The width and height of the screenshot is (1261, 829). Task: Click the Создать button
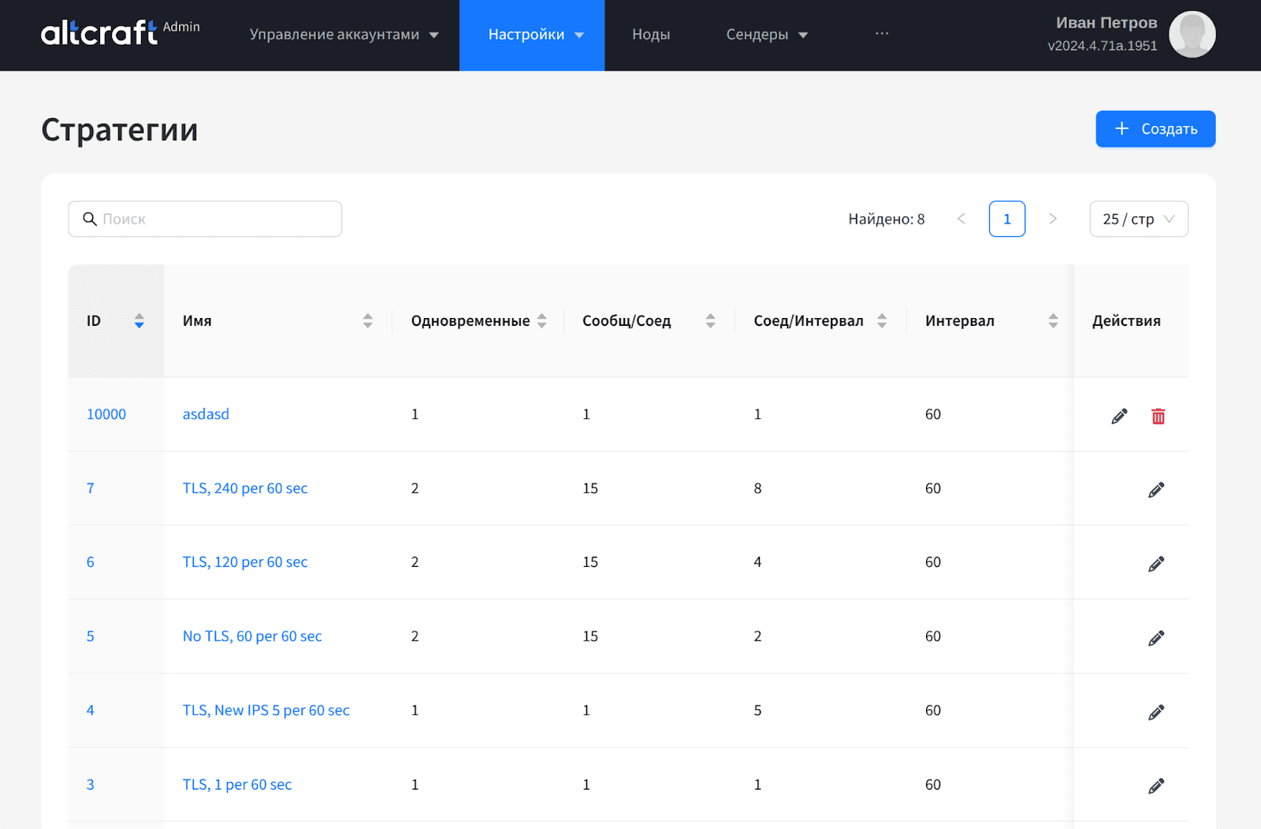click(1155, 129)
